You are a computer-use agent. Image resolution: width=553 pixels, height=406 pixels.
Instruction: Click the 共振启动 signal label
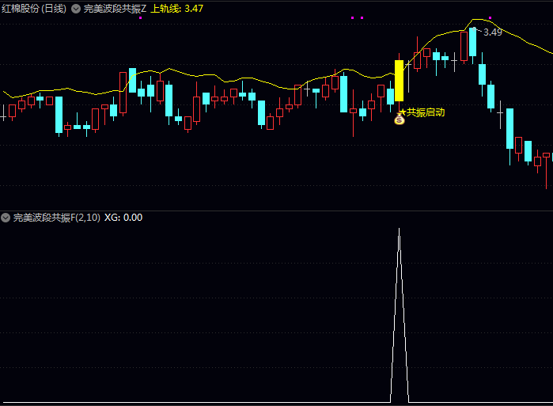click(426, 112)
